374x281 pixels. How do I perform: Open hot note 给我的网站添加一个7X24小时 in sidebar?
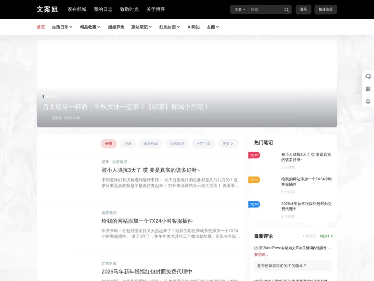[307, 182]
